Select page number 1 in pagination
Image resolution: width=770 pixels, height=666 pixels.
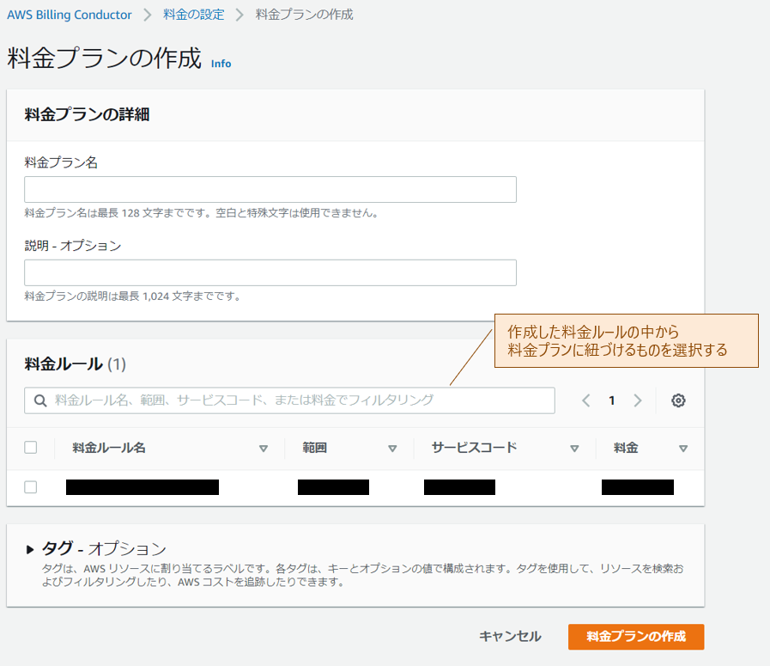click(x=612, y=400)
